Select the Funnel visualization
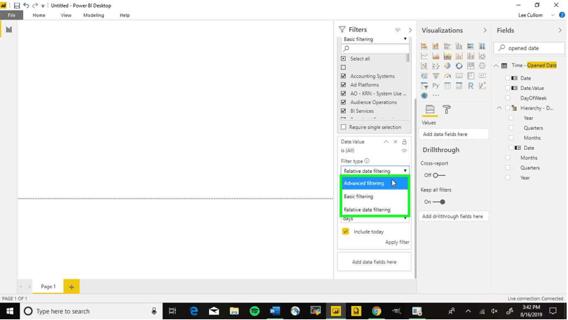This screenshot has width=568, height=320. (x=436, y=76)
